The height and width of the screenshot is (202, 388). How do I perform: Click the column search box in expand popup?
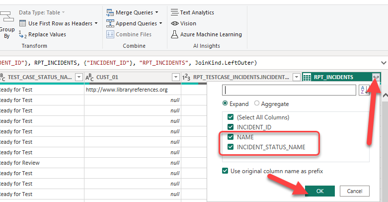pos(289,90)
